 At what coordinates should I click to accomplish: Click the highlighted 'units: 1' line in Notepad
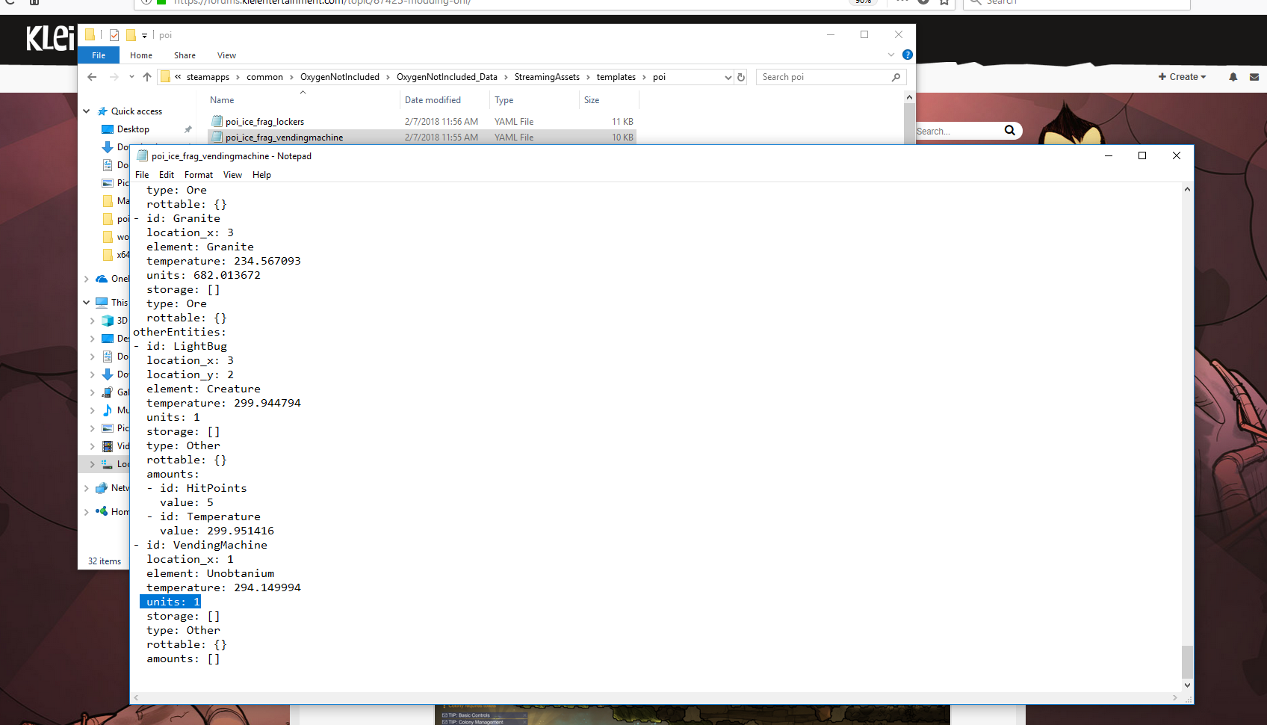(x=170, y=602)
